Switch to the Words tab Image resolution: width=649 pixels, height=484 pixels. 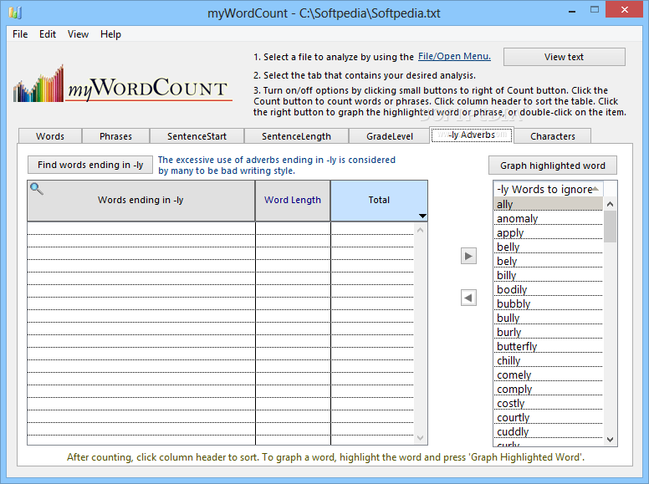pos(50,136)
